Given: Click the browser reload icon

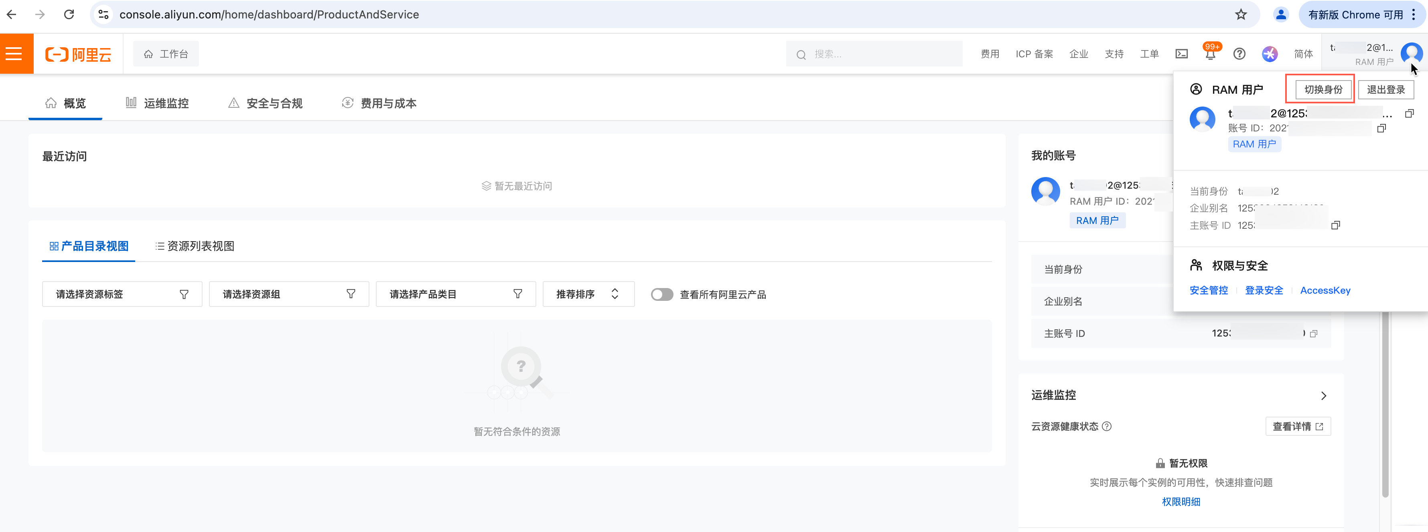Looking at the screenshot, I should [x=69, y=14].
